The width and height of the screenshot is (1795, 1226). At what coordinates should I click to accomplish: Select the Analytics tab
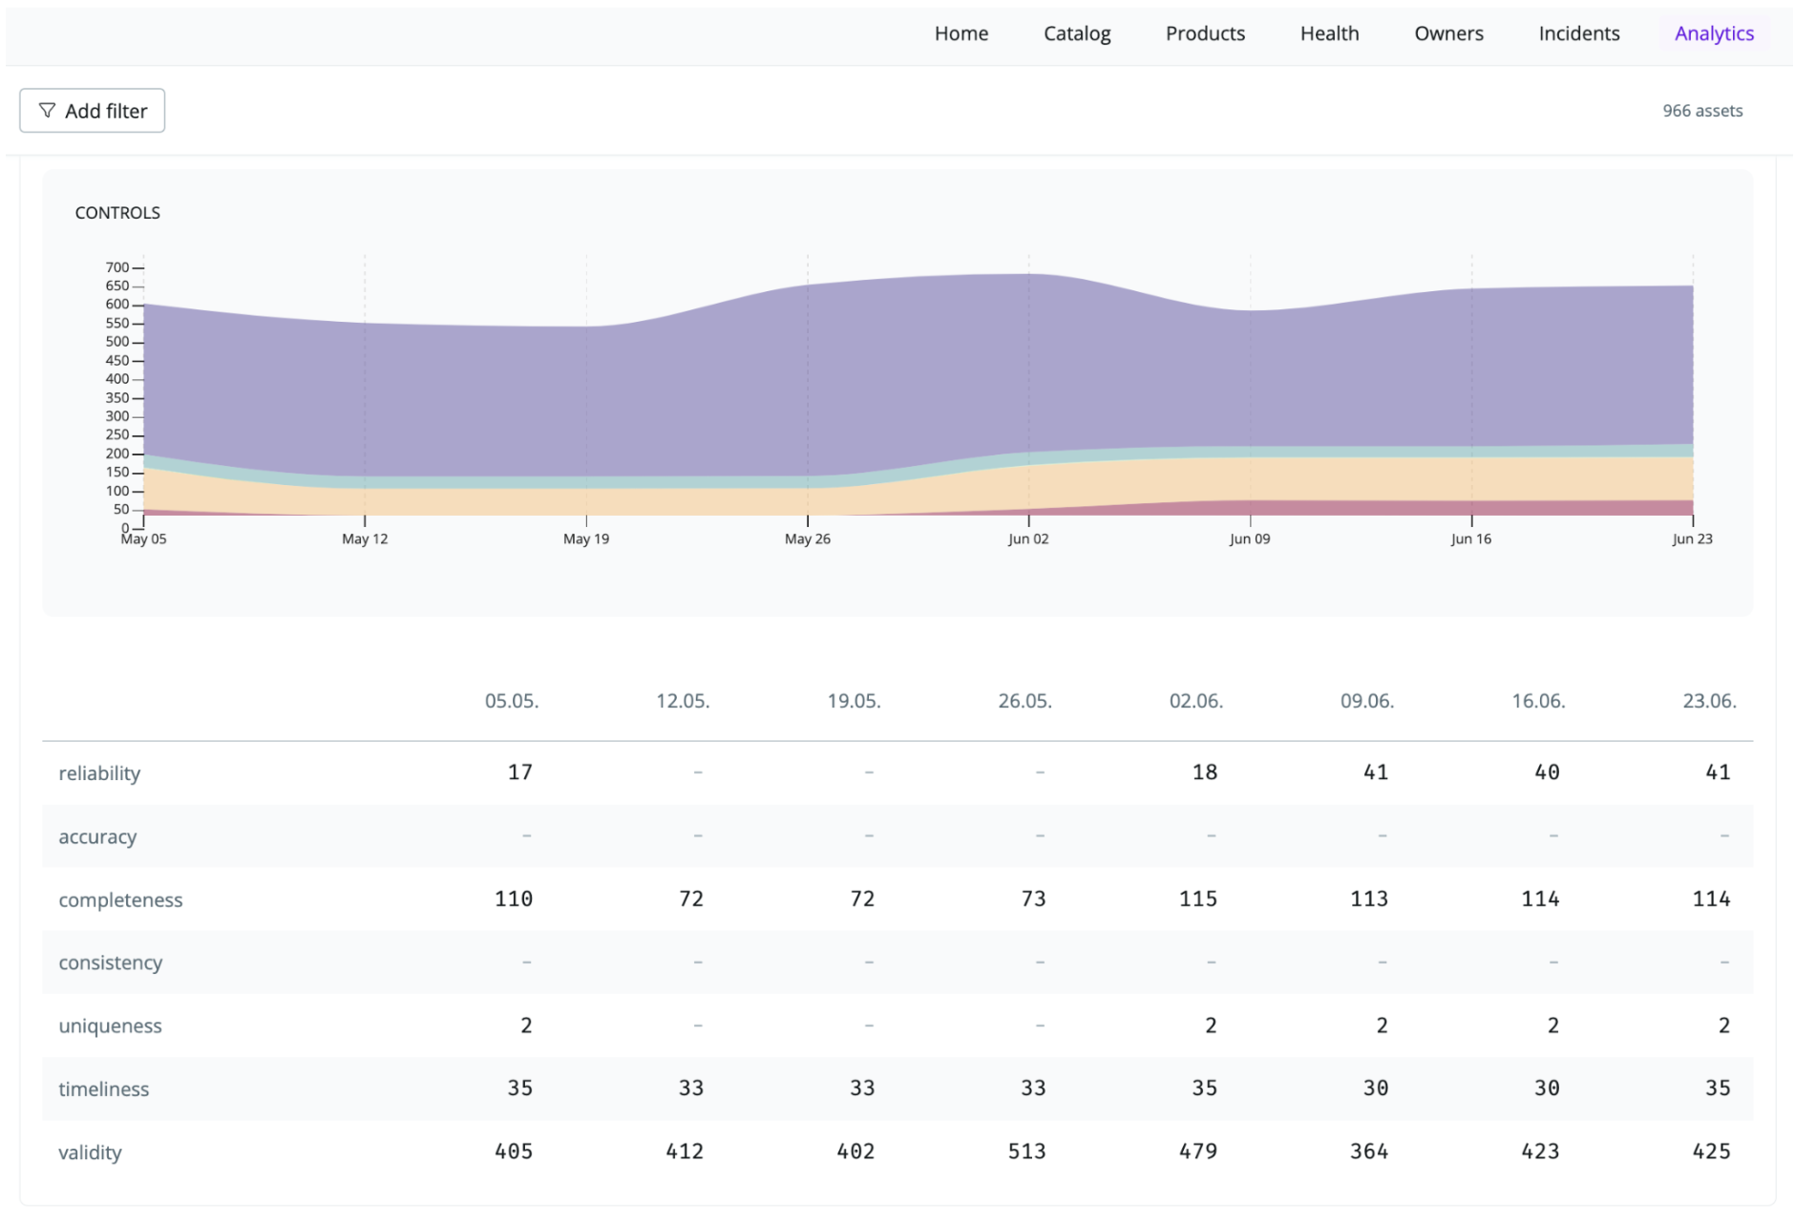pyautogui.click(x=1714, y=33)
